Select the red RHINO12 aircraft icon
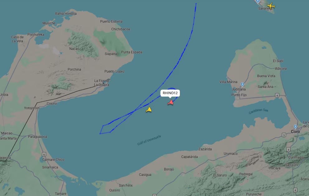309x196 pixels. 170,103
